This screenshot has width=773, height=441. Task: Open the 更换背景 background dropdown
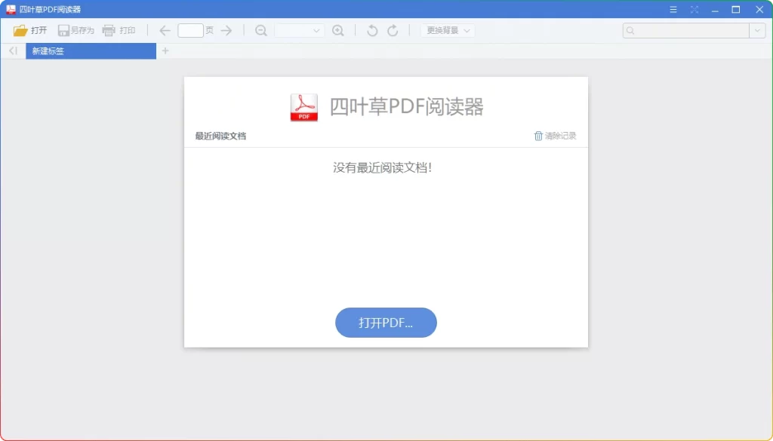445,30
